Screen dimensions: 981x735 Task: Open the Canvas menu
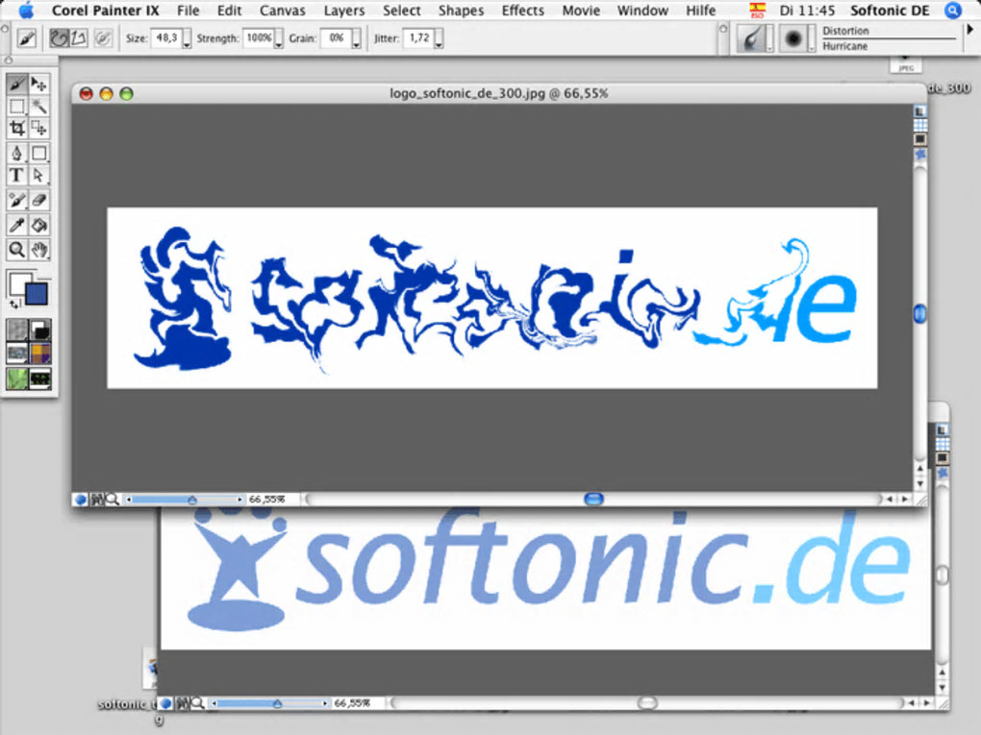click(x=282, y=11)
